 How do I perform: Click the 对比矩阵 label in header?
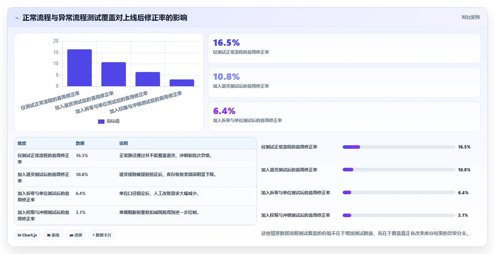click(x=471, y=17)
